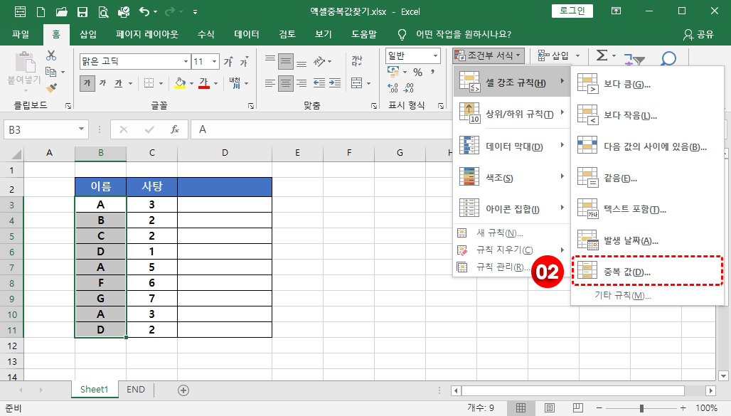The image size is (731, 416).
Task: Toggle bold formatting
Action: coord(87,83)
